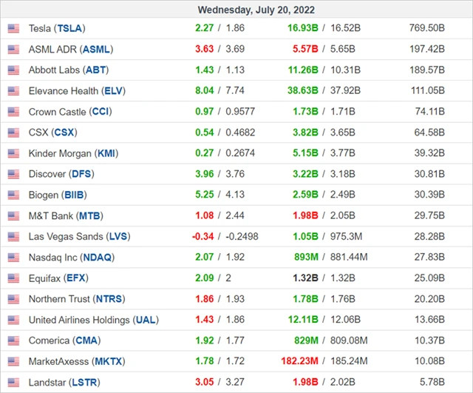Select the flag icon in the Equifax row
The height and width of the screenshot is (393, 473).
point(13,278)
